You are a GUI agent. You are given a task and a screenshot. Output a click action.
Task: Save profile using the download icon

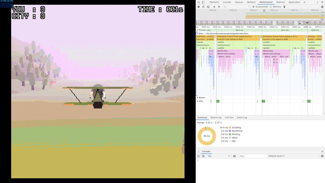pos(219,7)
